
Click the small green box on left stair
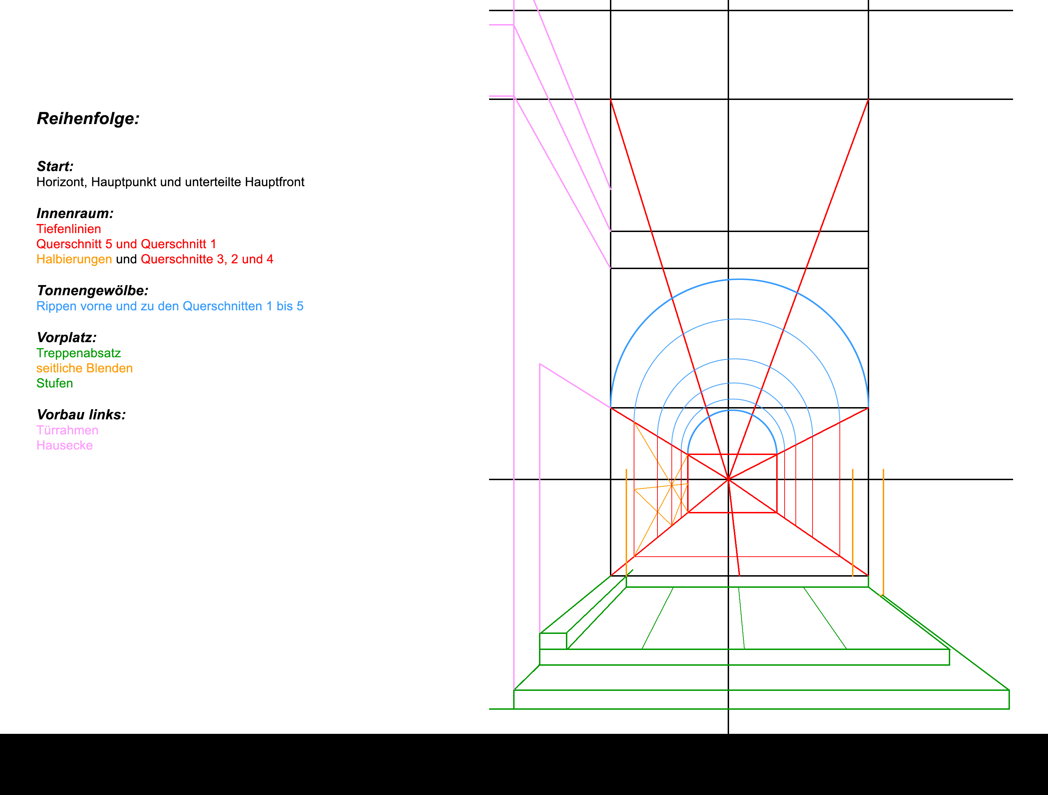(x=553, y=641)
